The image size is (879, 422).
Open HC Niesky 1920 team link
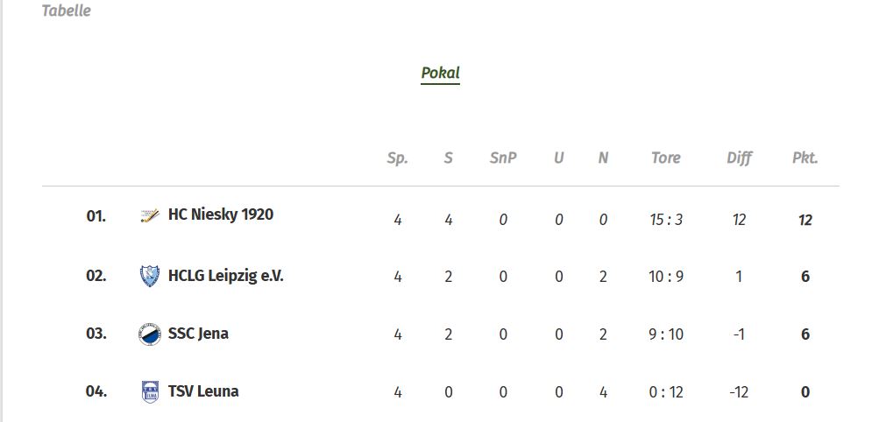220,215
